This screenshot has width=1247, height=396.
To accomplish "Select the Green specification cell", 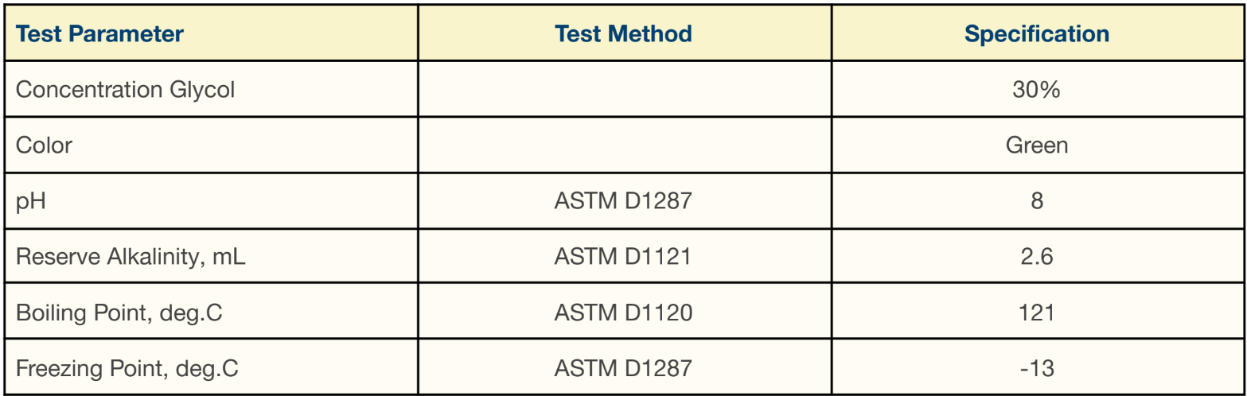I will tap(1037, 146).
